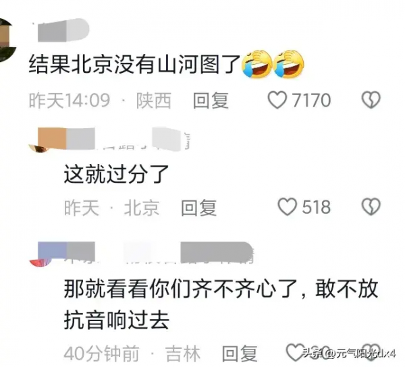Tap 回复 under the Beijing reply
The image size is (405, 367).
pos(198,208)
